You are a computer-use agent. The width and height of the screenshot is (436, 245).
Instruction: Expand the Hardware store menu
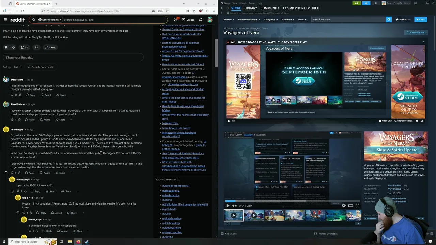[288, 20]
